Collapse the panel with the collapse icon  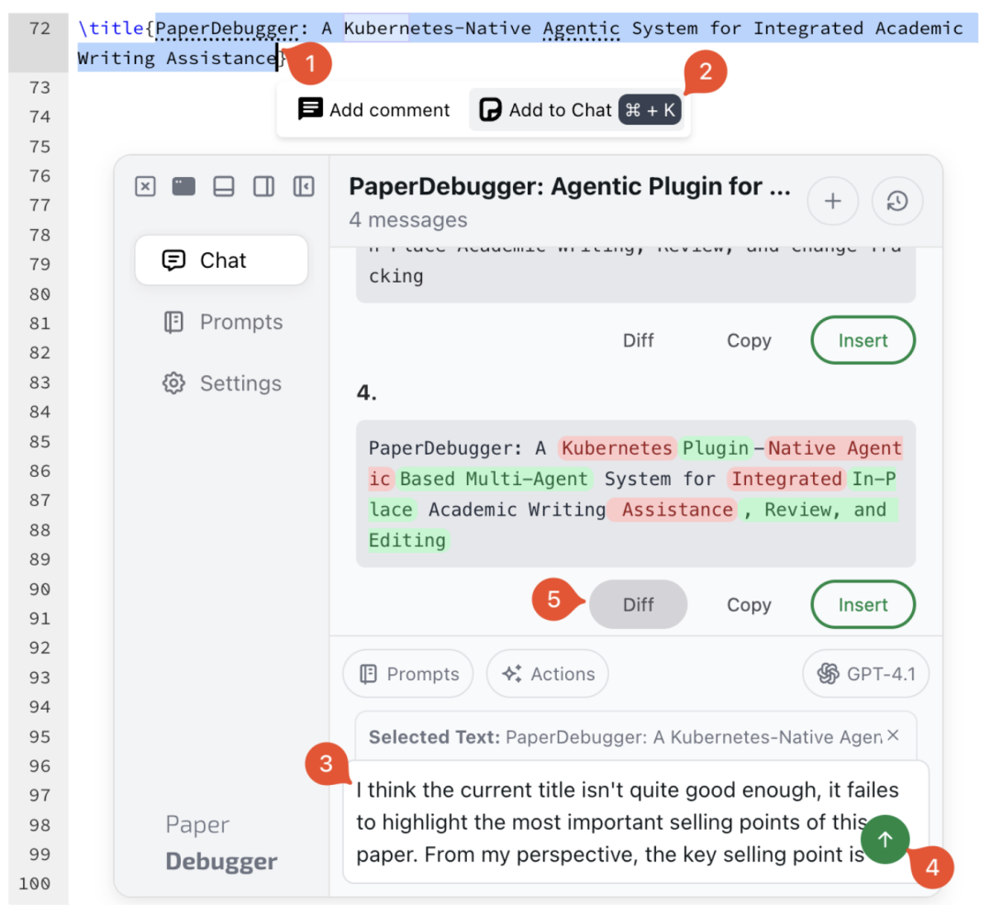coord(303,186)
